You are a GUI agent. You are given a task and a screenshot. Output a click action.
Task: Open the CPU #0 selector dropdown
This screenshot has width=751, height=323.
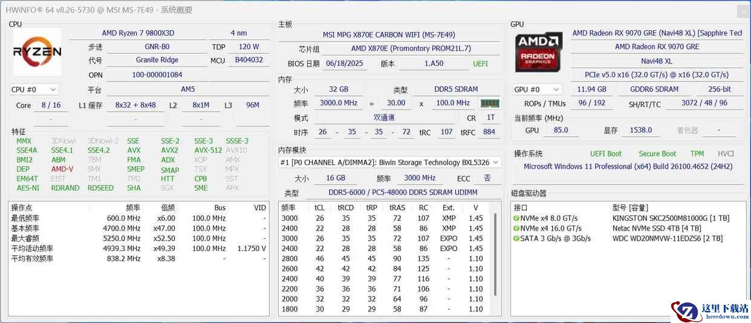click(34, 90)
